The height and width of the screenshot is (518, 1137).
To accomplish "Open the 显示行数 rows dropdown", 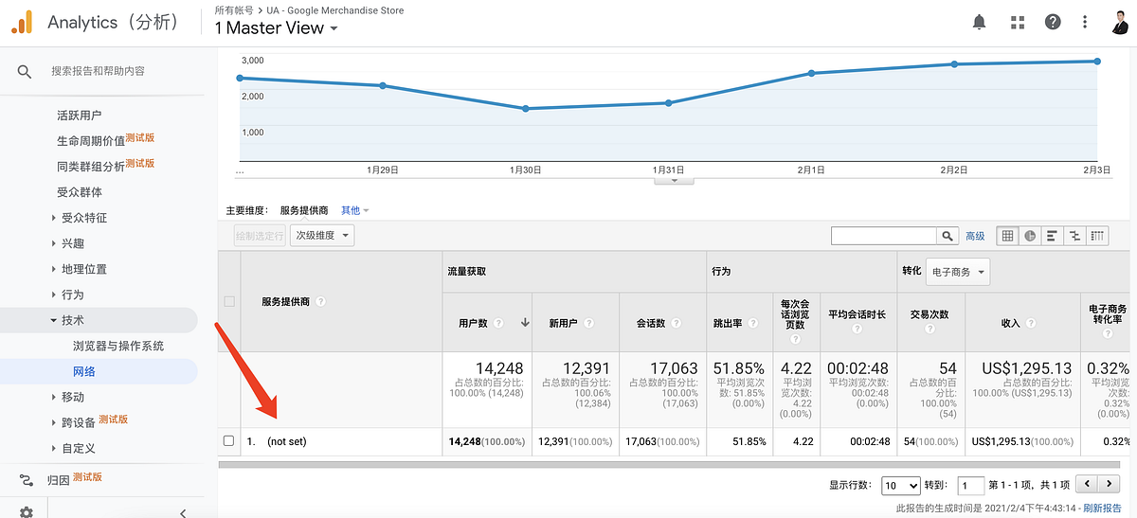I will point(900,485).
